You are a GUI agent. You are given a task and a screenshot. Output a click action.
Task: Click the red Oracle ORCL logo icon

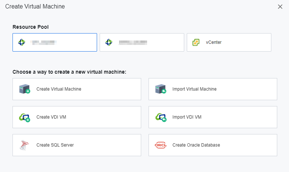(x=161, y=145)
